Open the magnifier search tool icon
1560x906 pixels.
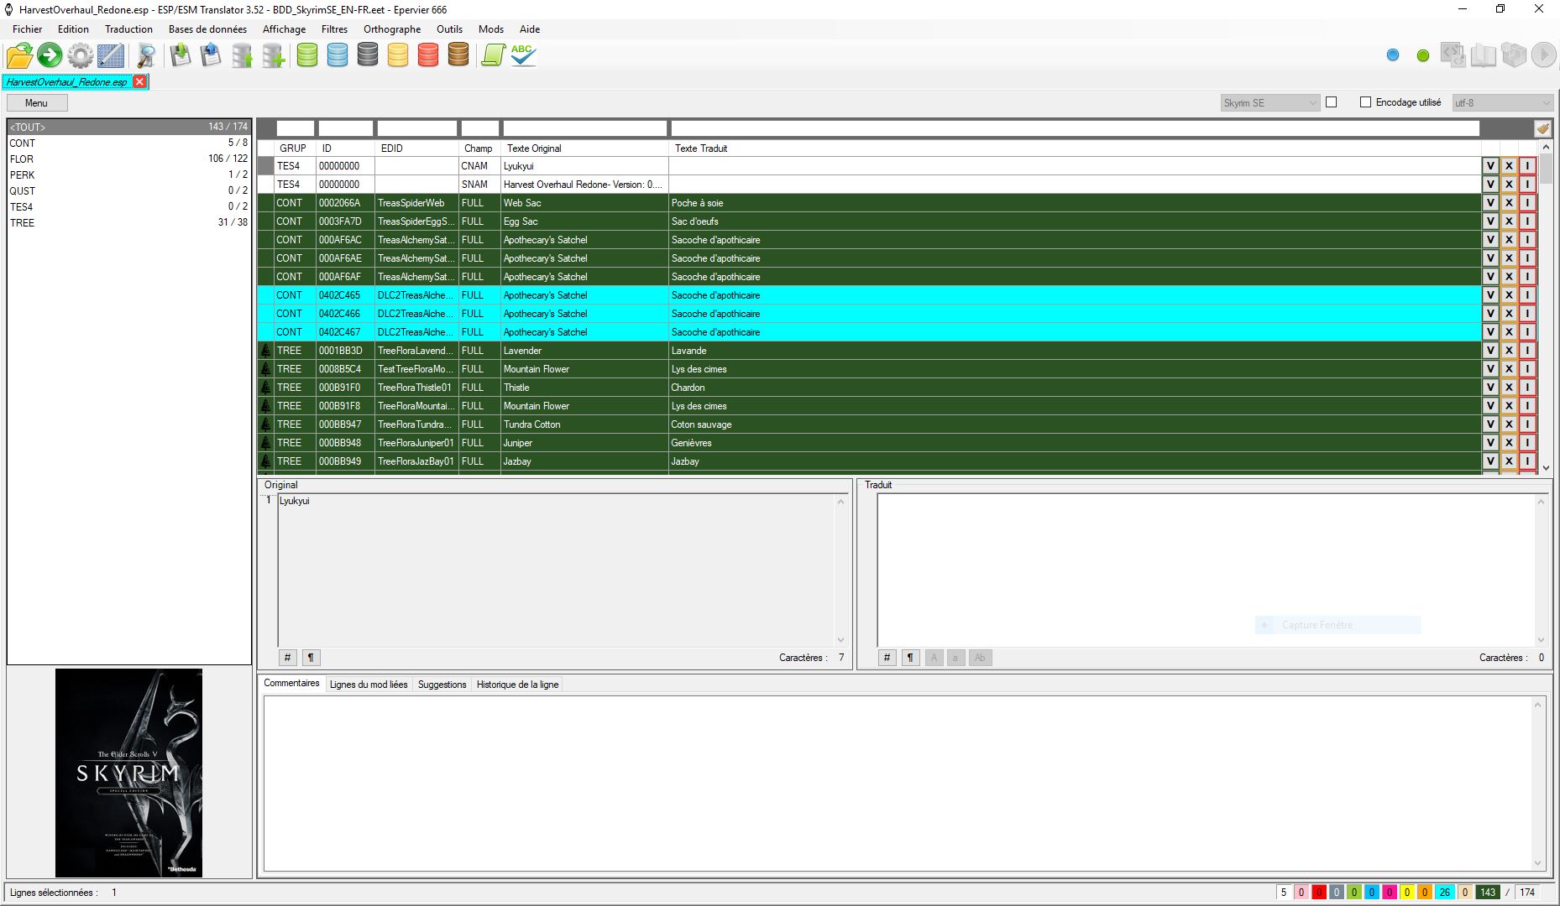146,56
